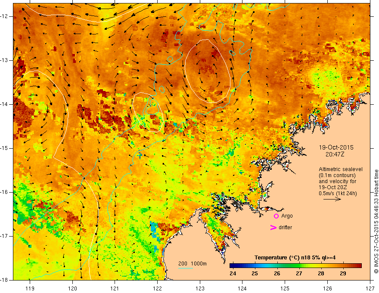Click the longitude axis label 123
Viewport: 379px width, 293px height.
click(200, 288)
